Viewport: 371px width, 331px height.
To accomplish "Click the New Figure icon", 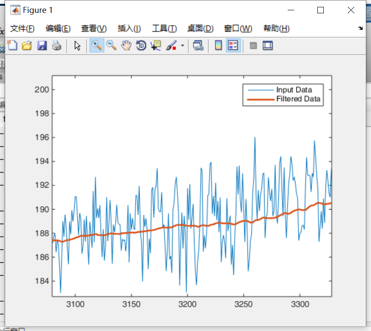I will [12, 46].
